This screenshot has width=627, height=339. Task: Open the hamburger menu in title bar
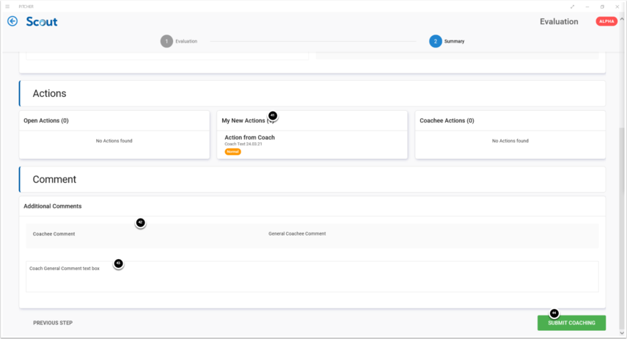(x=7, y=6)
